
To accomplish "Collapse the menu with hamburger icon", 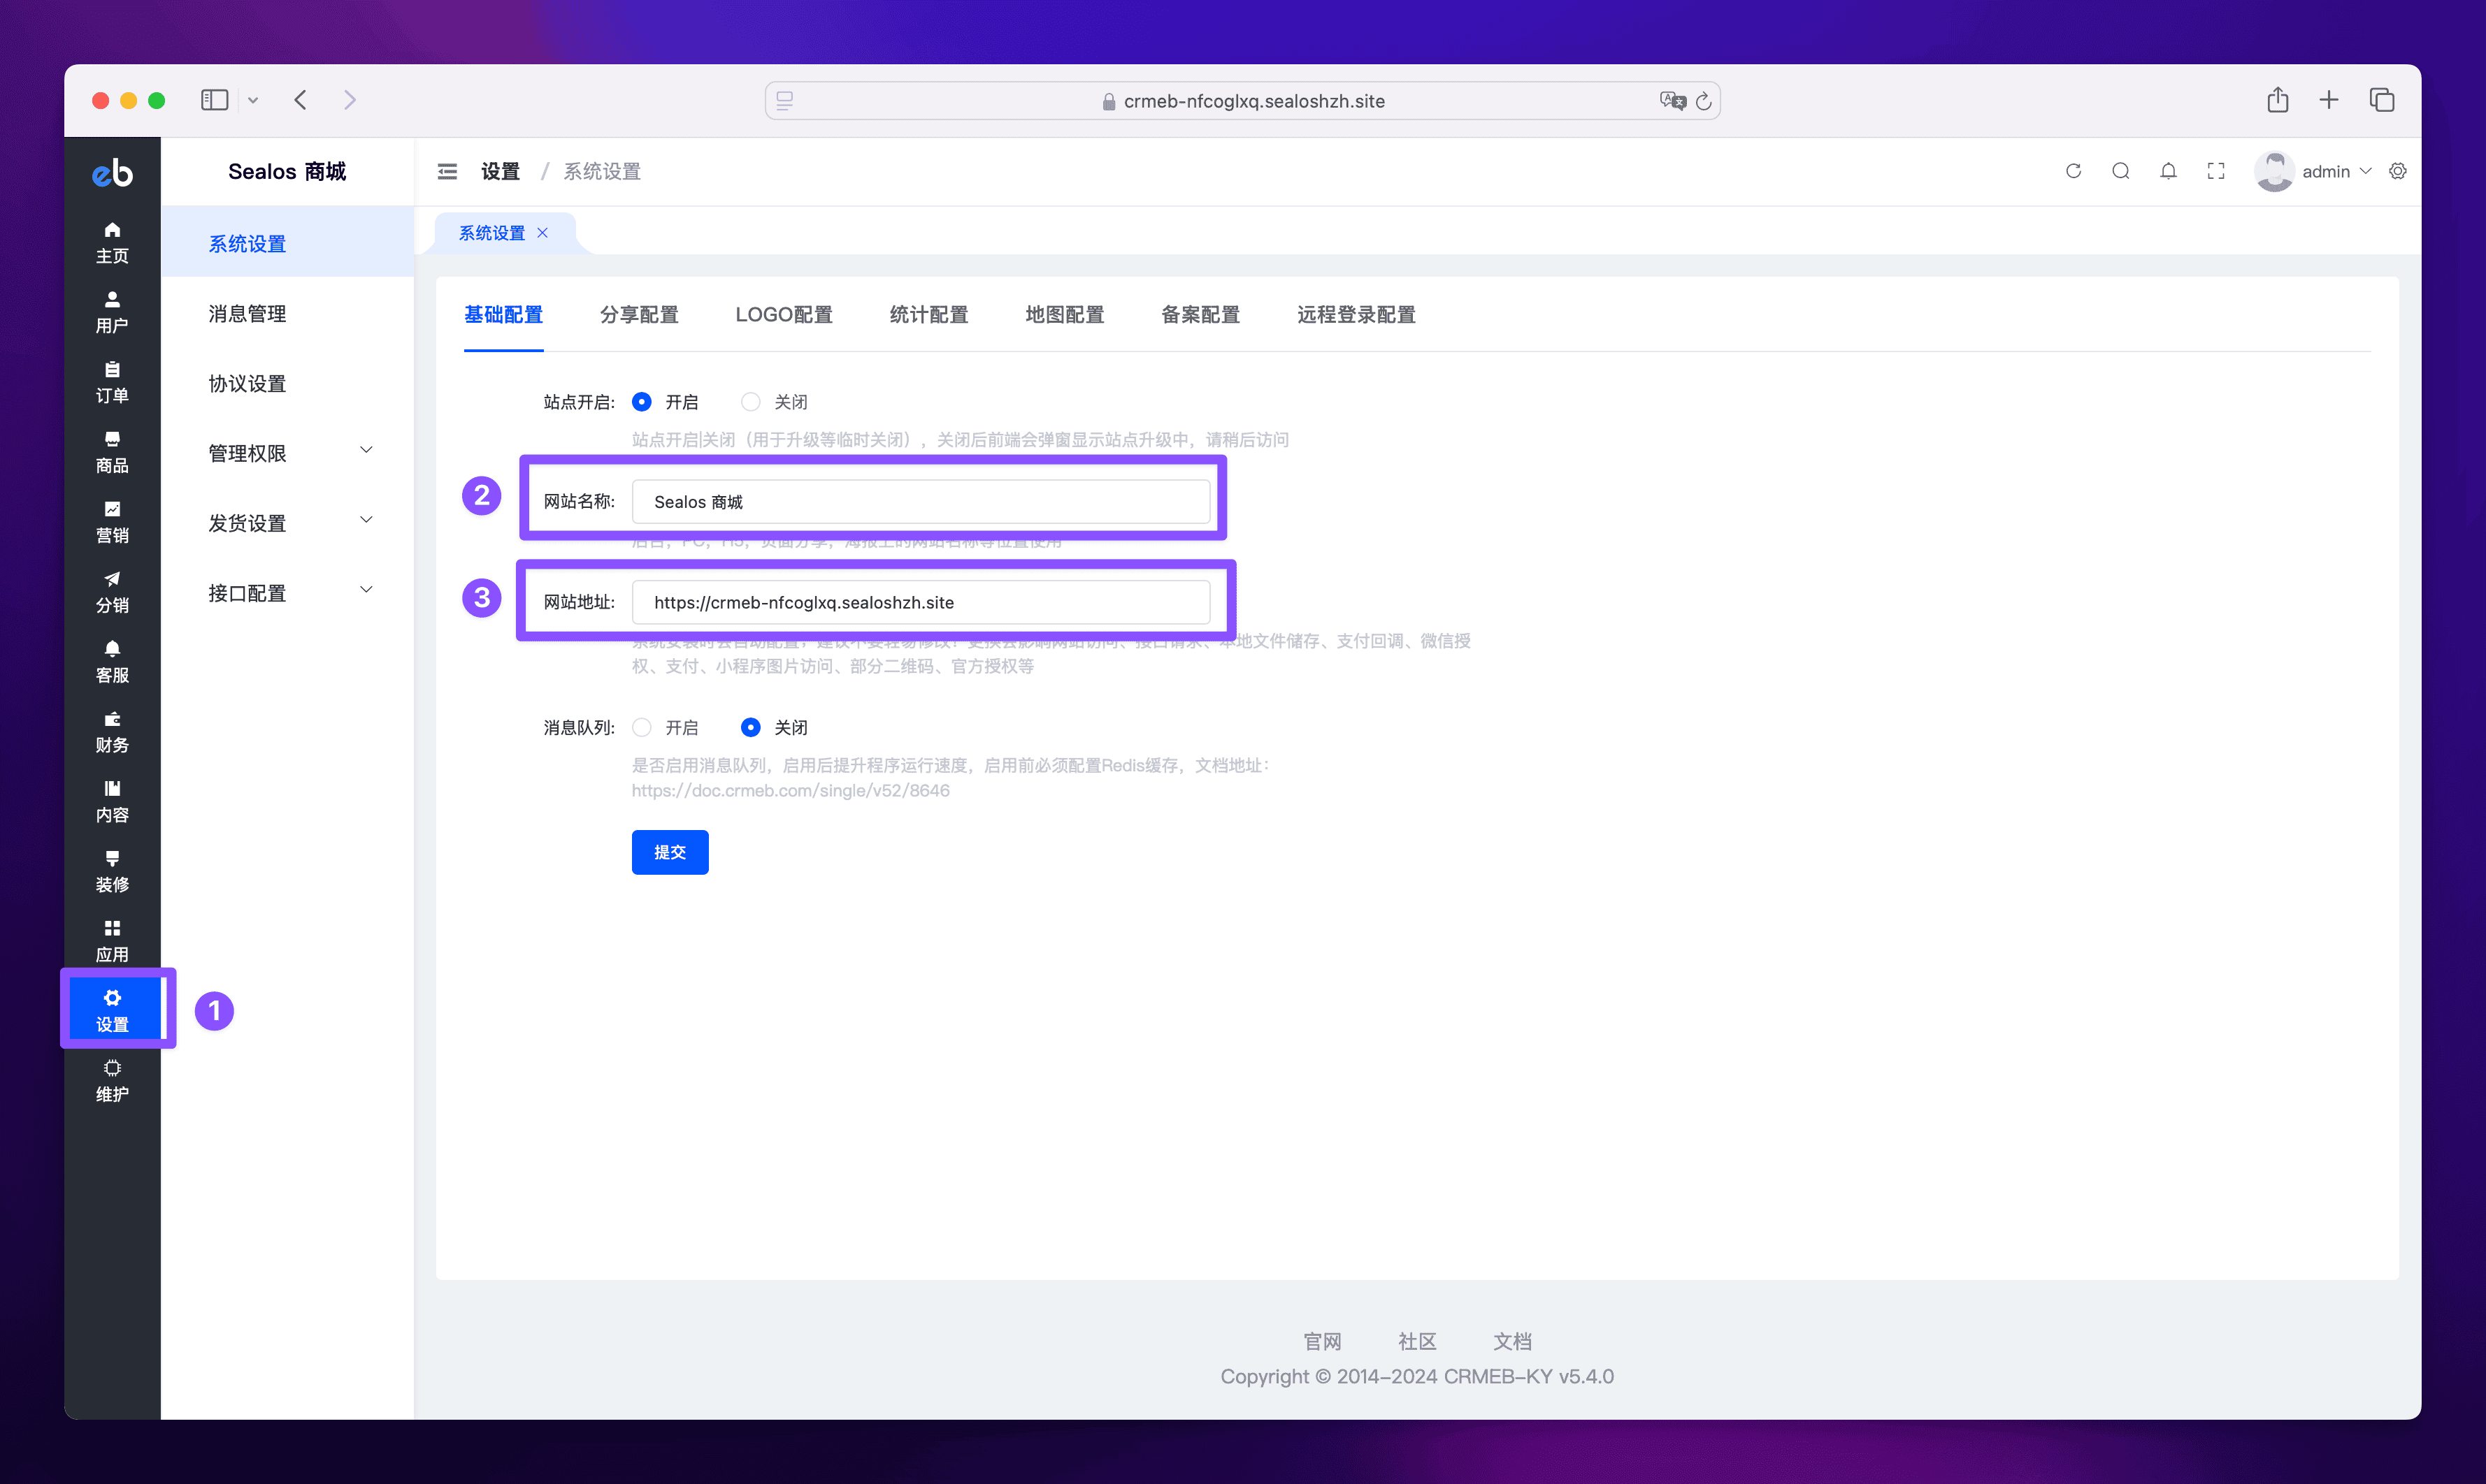I will pyautogui.click(x=447, y=172).
